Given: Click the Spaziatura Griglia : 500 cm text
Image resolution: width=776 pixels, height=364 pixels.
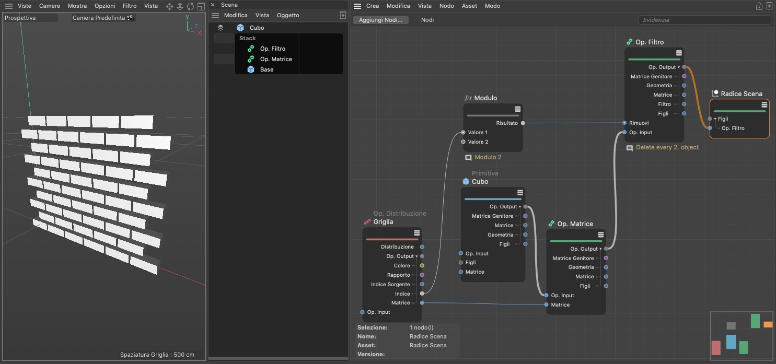Looking at the screenshot, I should pos(157,355).
